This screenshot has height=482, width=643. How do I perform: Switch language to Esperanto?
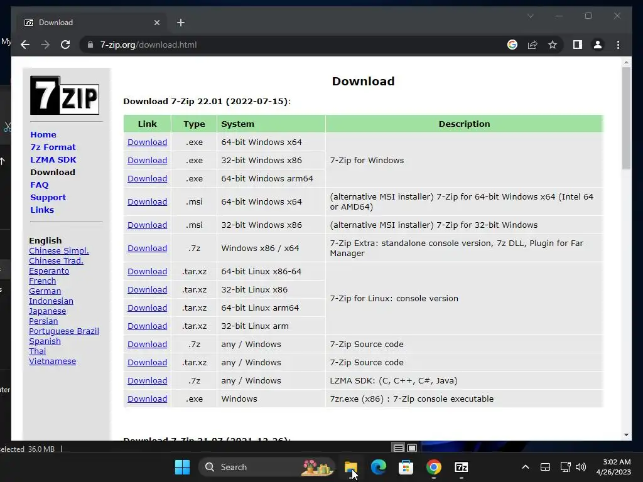tap(49, 271)
